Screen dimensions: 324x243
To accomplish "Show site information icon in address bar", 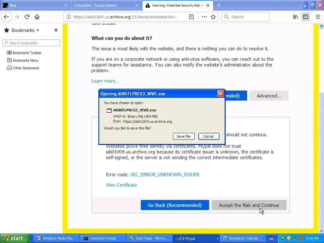I will coord(69,17).
